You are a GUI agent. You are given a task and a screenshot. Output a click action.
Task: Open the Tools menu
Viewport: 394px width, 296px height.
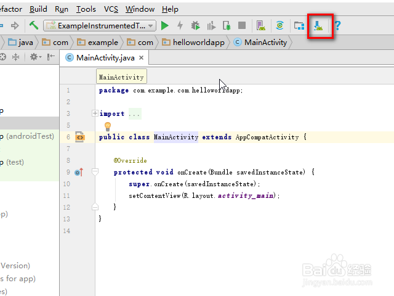(x=86, y=9)
